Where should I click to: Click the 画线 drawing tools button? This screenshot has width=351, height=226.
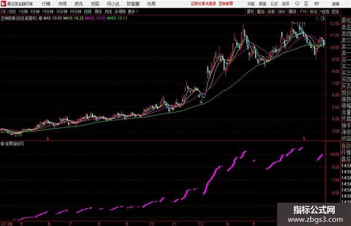293,12
